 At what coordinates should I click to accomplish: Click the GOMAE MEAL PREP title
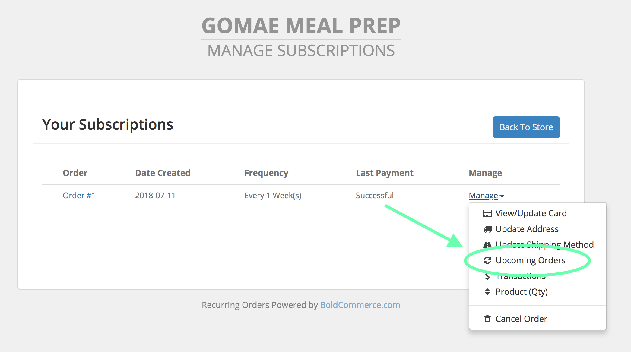click(x=301, y=26)
